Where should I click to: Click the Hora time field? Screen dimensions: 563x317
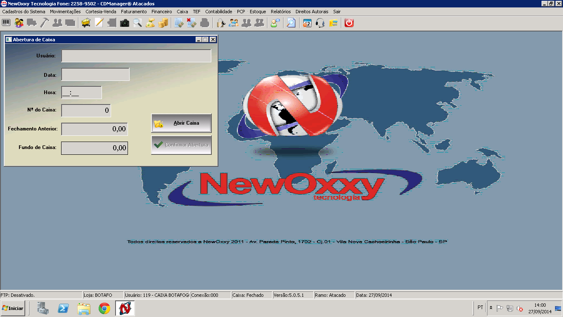click(x=81, y=92)
